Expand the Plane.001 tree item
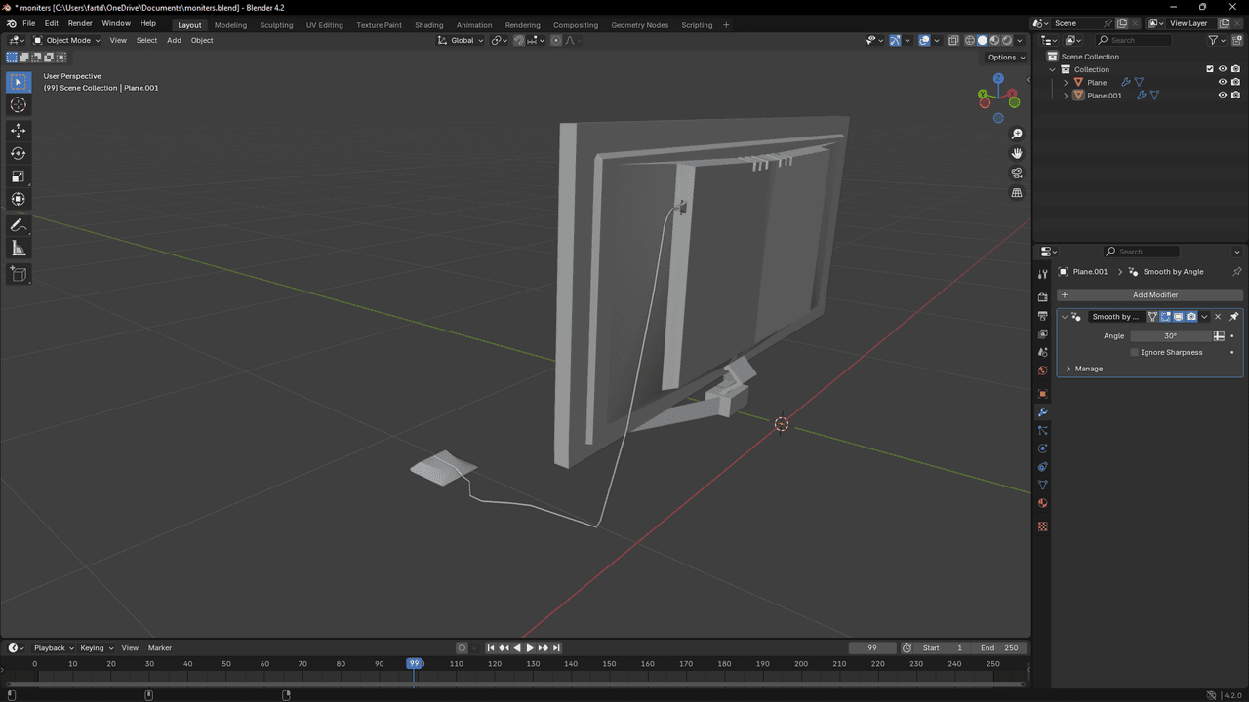The image size is (1249, 702). pos(1066,96)
